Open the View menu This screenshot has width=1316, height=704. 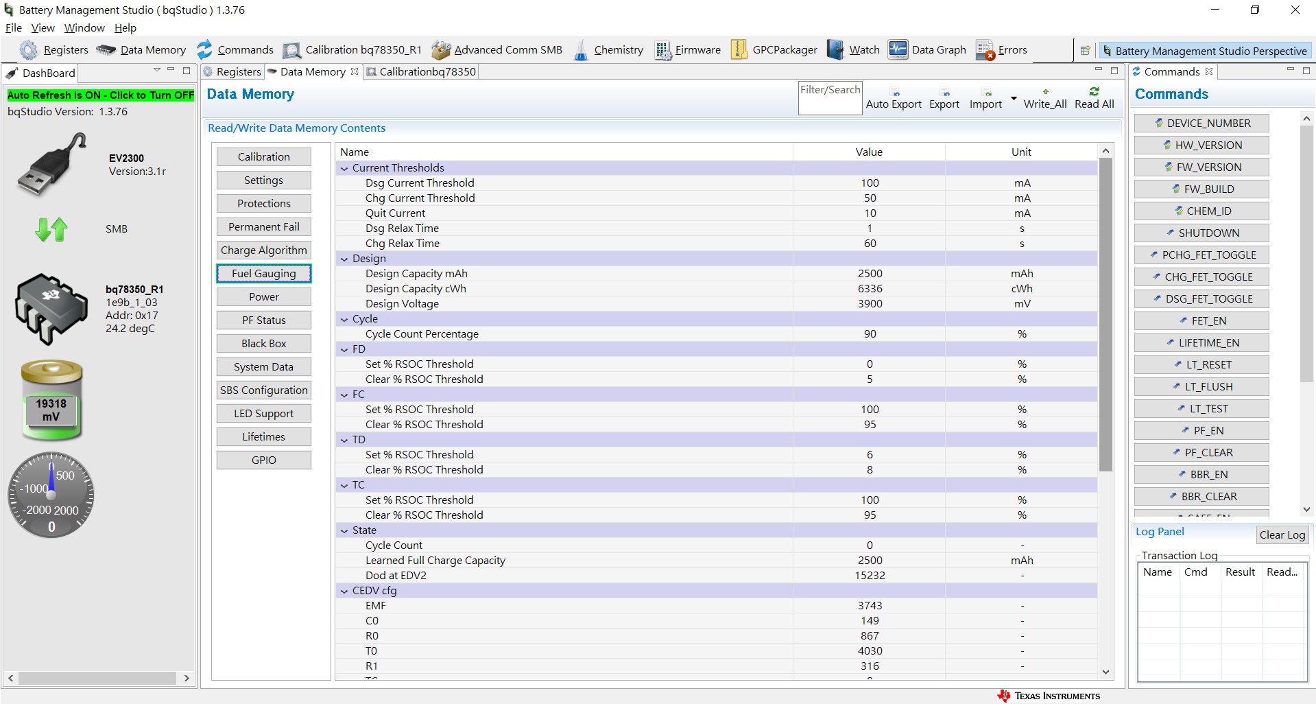(x=43, y=28)
